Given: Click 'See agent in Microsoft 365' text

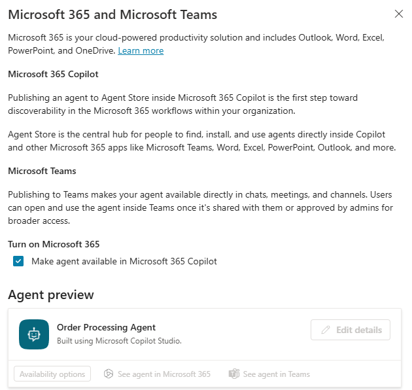Looking at the screenshot, I should coord(164,374).
